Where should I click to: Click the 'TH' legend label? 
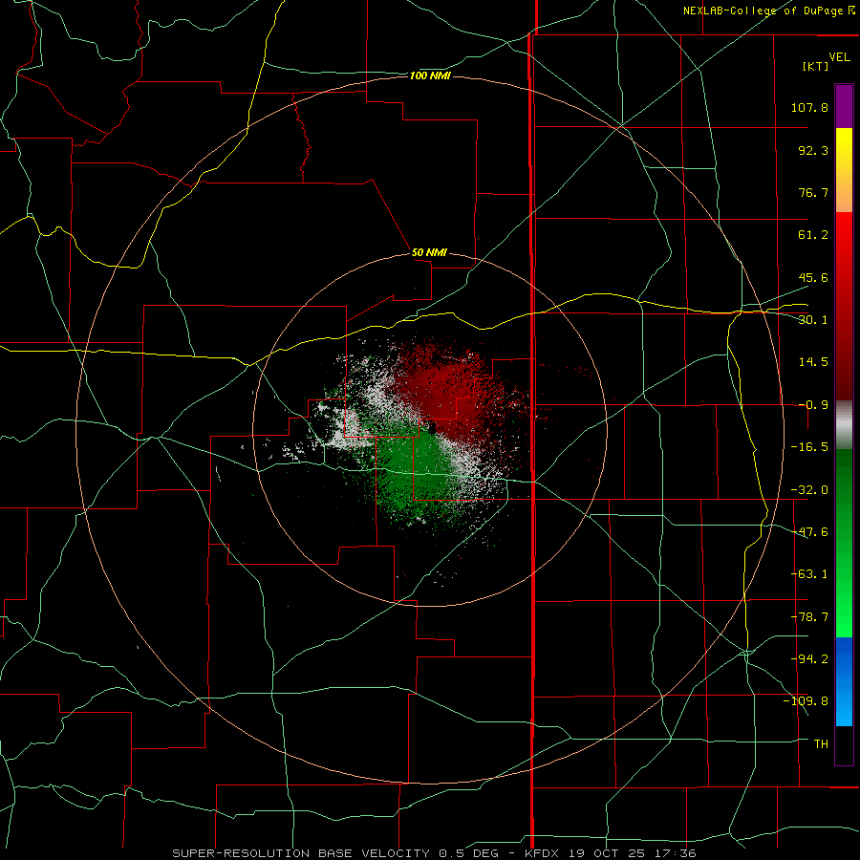coord(821,744)
